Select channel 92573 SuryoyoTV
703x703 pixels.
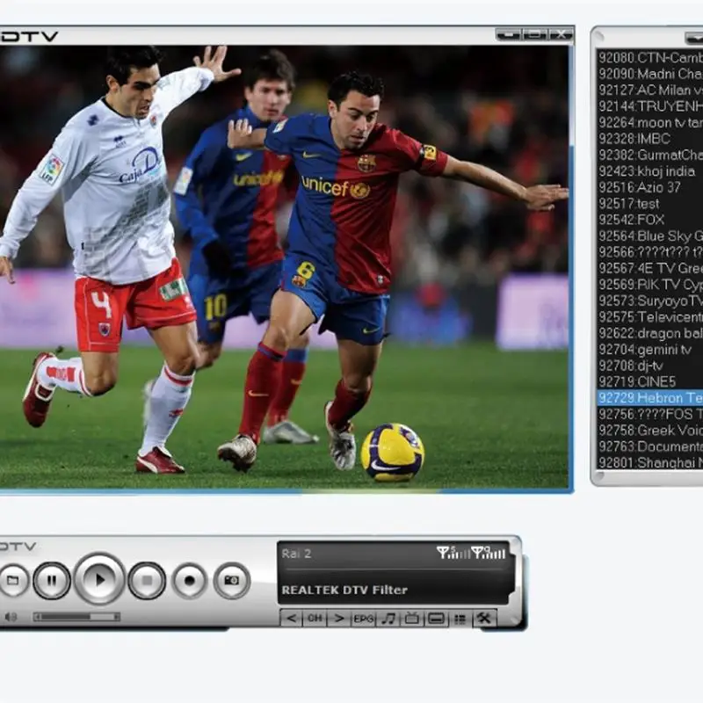click(650, 301)
